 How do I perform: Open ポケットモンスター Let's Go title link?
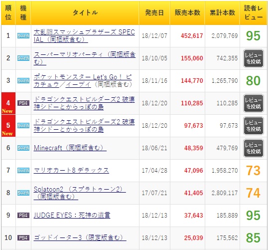83,81
